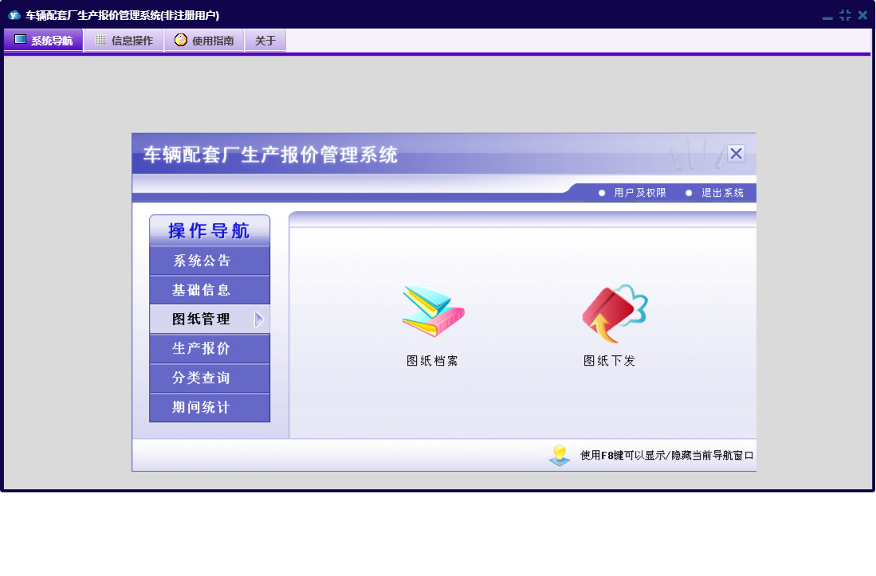
Task: Click the 信息操作 grid icon
Action: tap(100, 40)
